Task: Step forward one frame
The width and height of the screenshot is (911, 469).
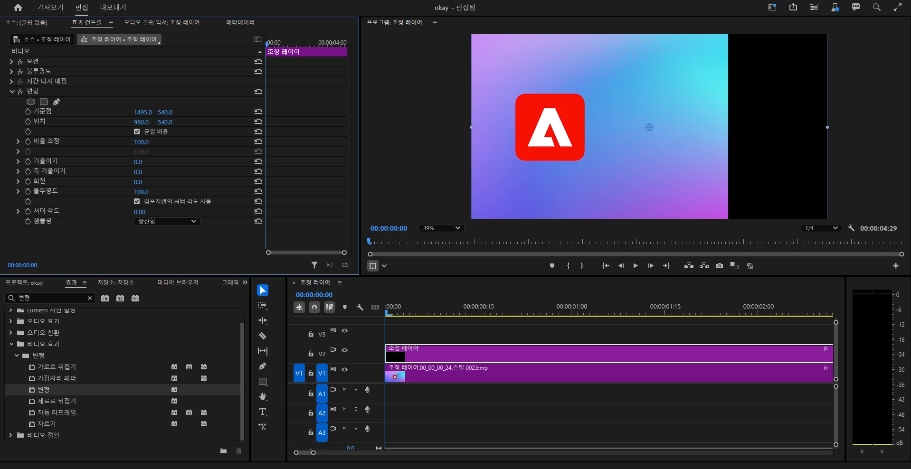Action: pos(651,266)
